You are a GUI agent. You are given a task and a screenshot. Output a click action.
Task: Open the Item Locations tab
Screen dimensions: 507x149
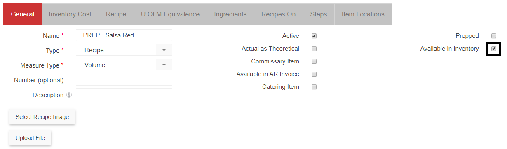pyautogui.click(x=363, y=14)
